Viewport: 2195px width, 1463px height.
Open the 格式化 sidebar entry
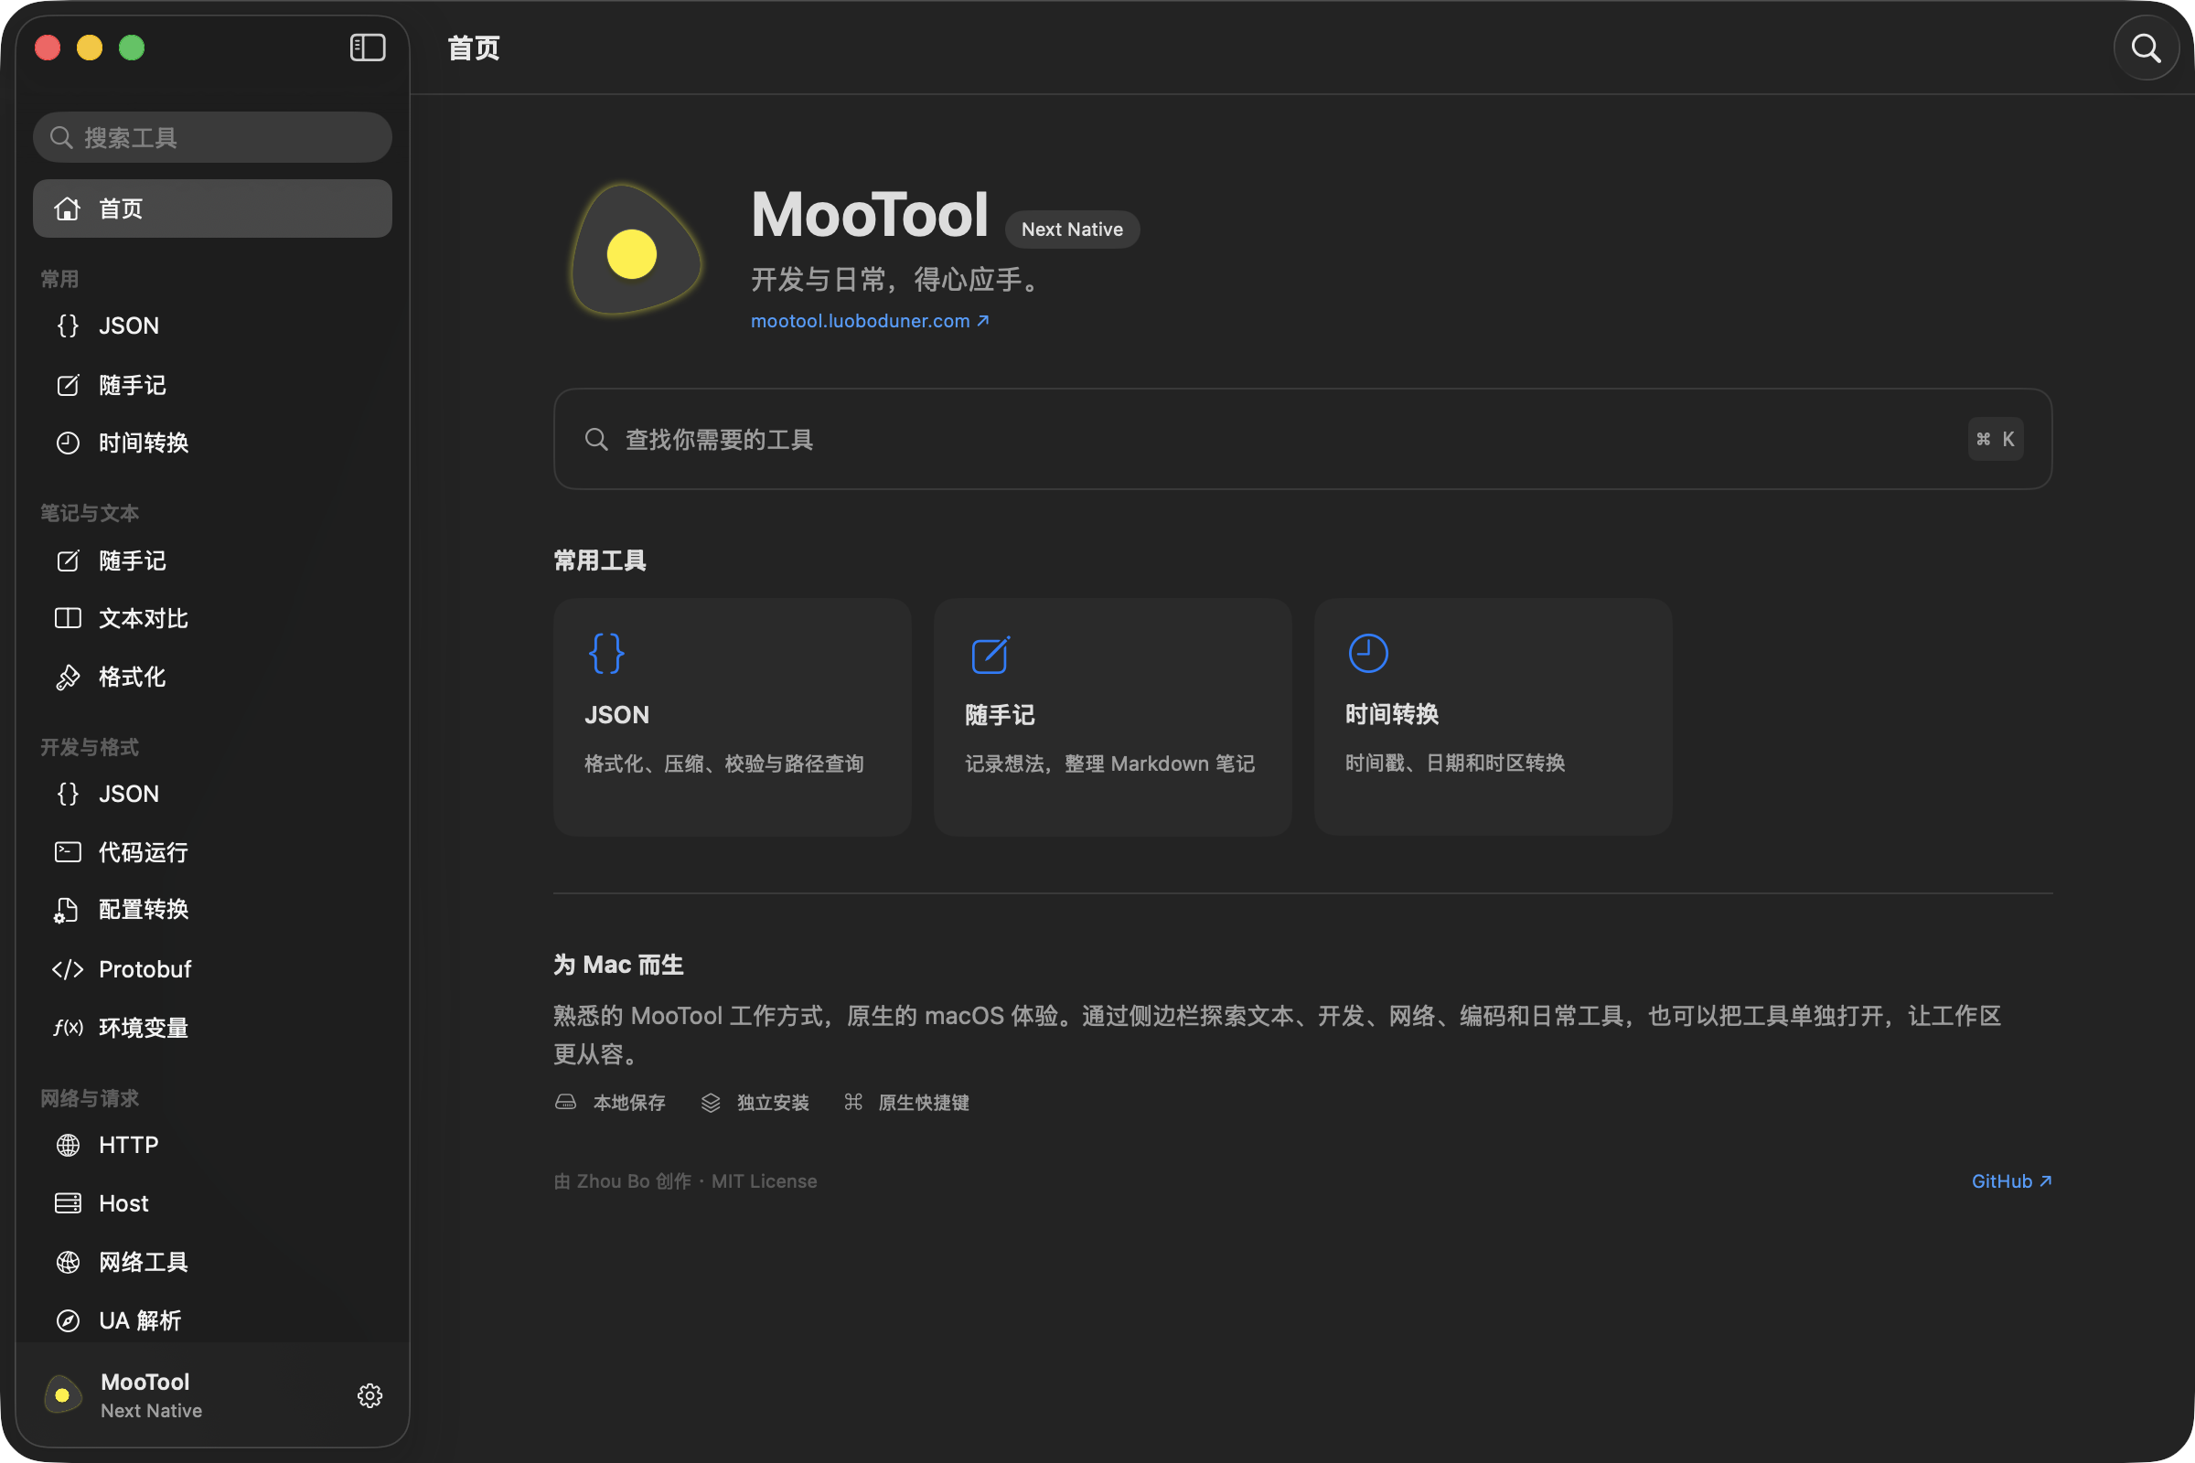click(213, 677)
